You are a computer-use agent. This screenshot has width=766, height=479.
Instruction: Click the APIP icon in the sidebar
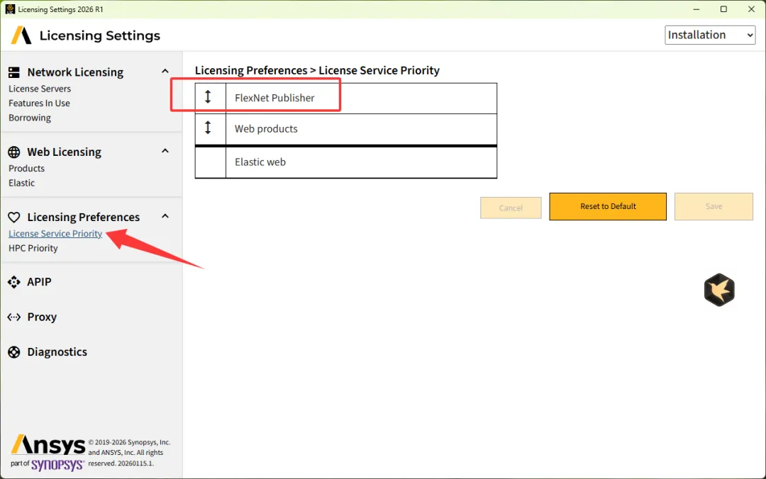point(14,282)
